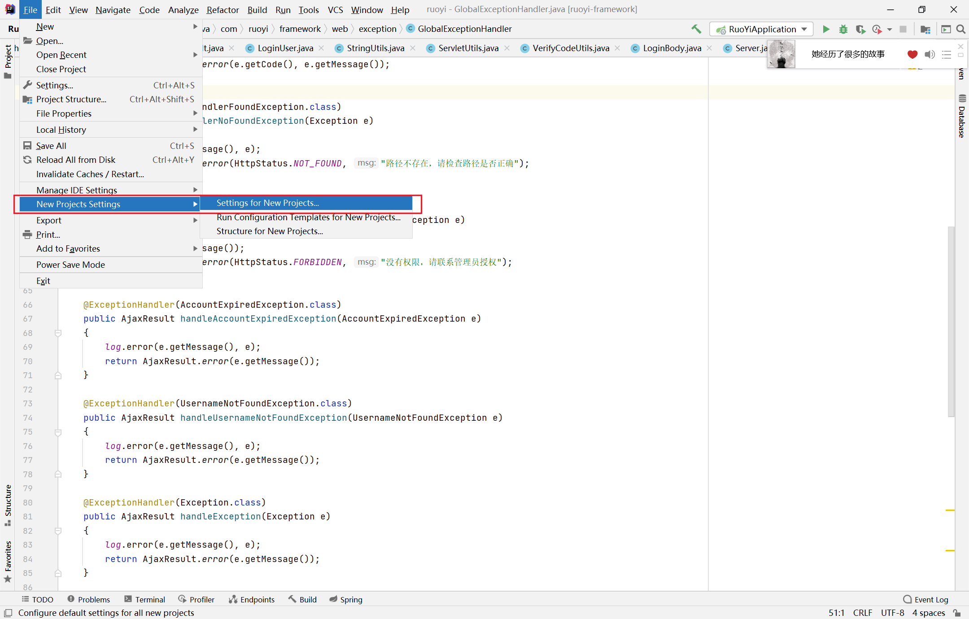Collapse fold marker at line 68
The width and height of the screenshot is (969, 619).
click(58, 333)
